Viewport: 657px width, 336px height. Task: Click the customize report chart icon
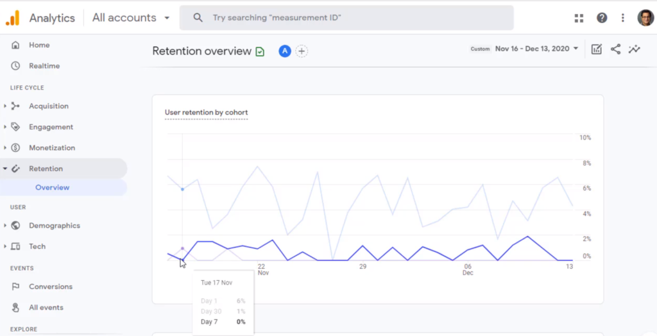[596, 49]
